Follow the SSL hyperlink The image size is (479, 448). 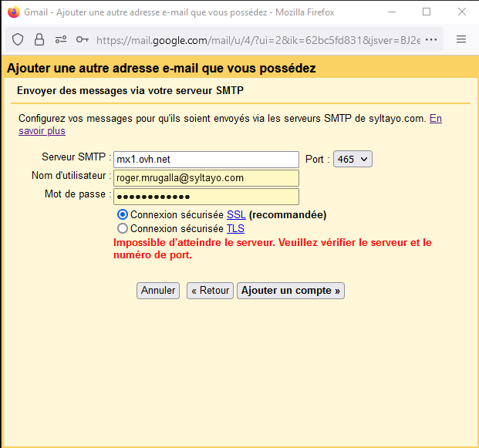pyautogui.click(x=236, y=214)
